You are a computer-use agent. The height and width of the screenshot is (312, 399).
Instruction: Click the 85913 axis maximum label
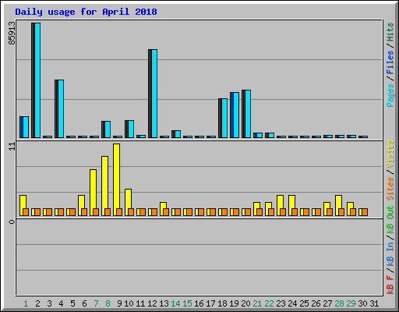[x=12, y=33]
